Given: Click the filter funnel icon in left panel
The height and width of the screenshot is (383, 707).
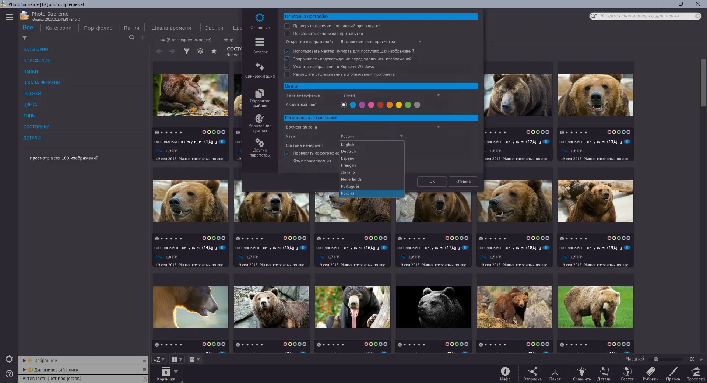Looking at the screenshot, I should click(25, 37).
